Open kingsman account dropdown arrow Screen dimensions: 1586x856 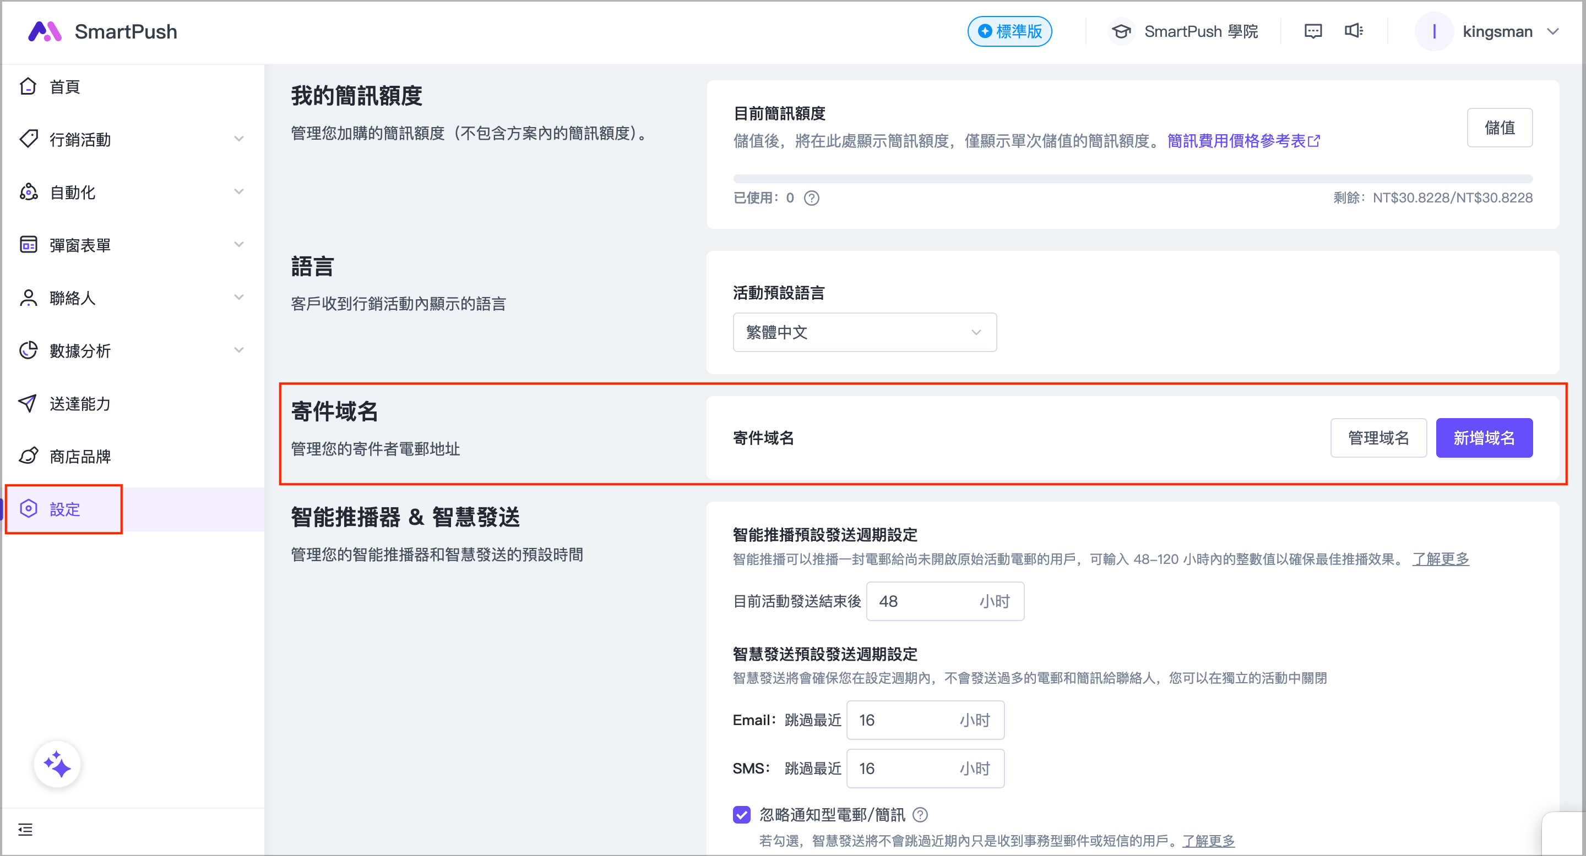[1554, 31]
